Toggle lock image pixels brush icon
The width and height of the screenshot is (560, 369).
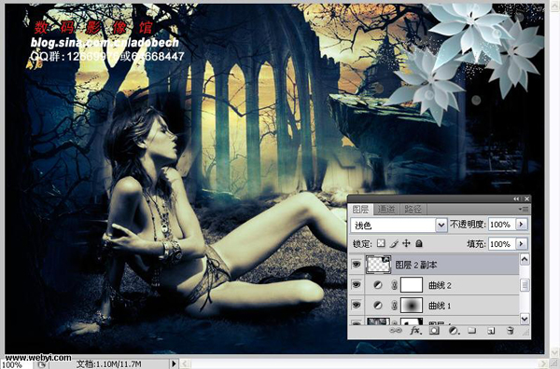pos(394,243)
